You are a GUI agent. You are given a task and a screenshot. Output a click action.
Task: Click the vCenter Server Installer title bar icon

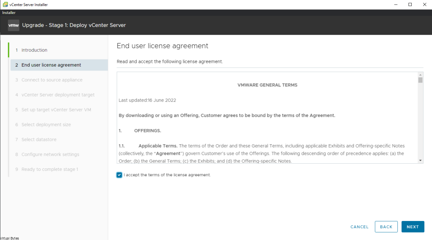tap(5, 4)
